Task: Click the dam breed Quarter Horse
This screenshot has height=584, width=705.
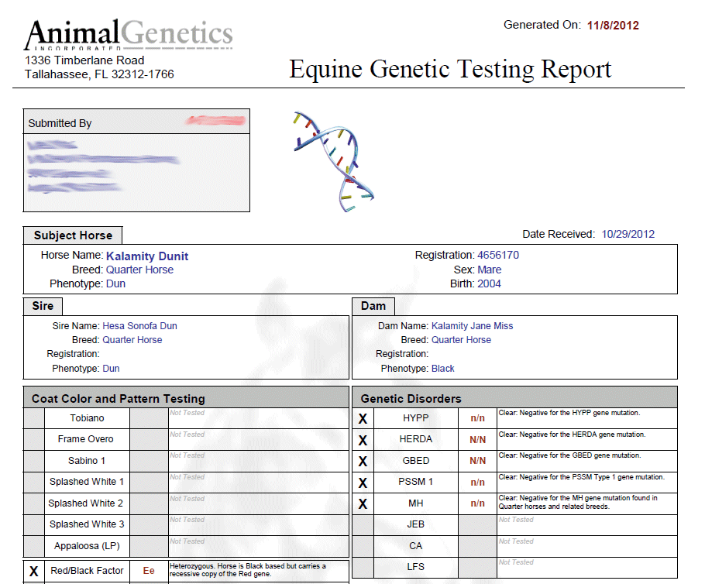Action: click(x=461, y=340)
